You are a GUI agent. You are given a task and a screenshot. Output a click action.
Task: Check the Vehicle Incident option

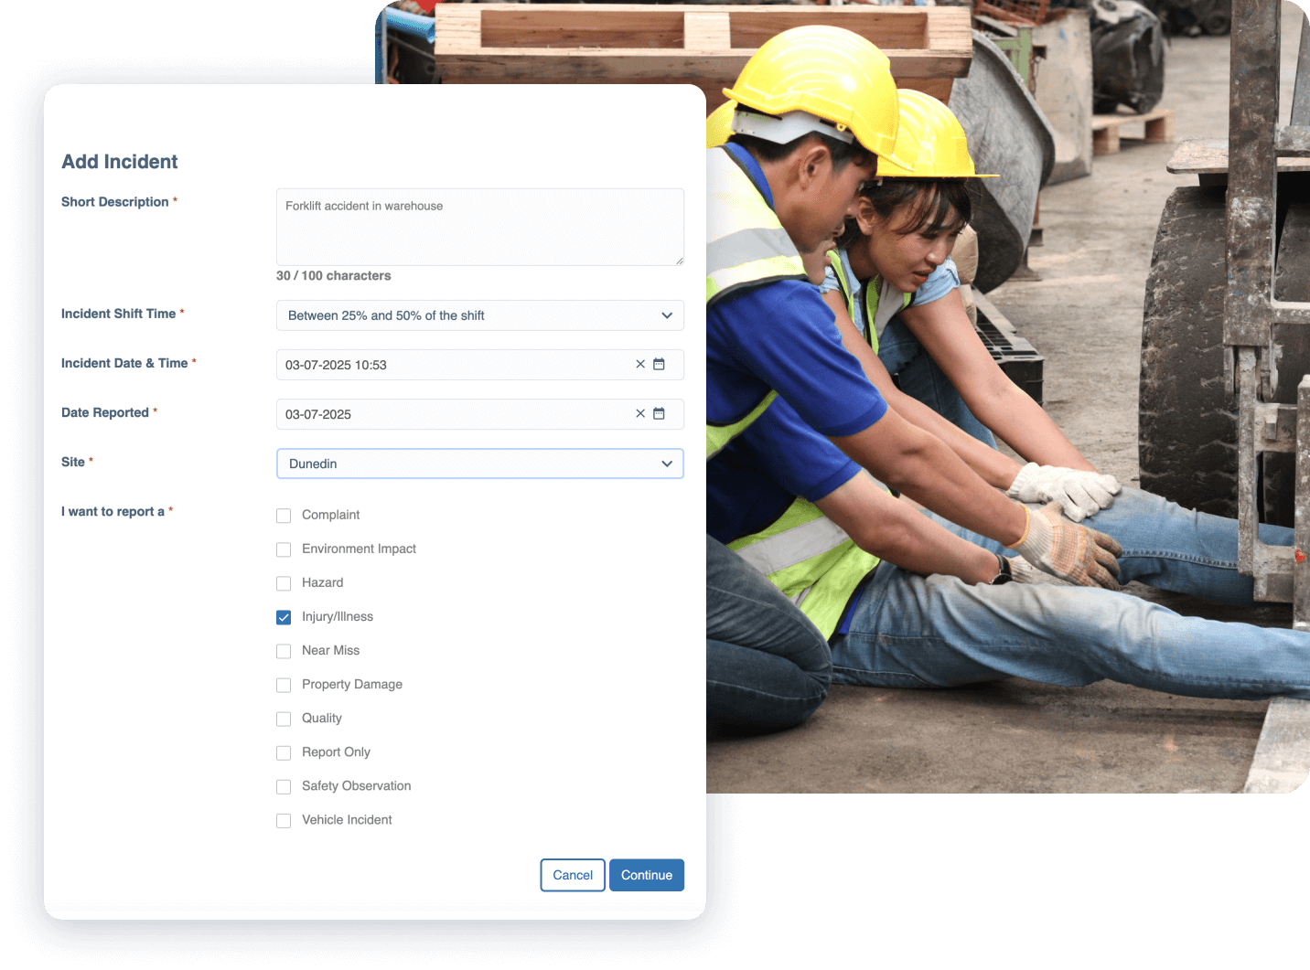tap(284, 820)
